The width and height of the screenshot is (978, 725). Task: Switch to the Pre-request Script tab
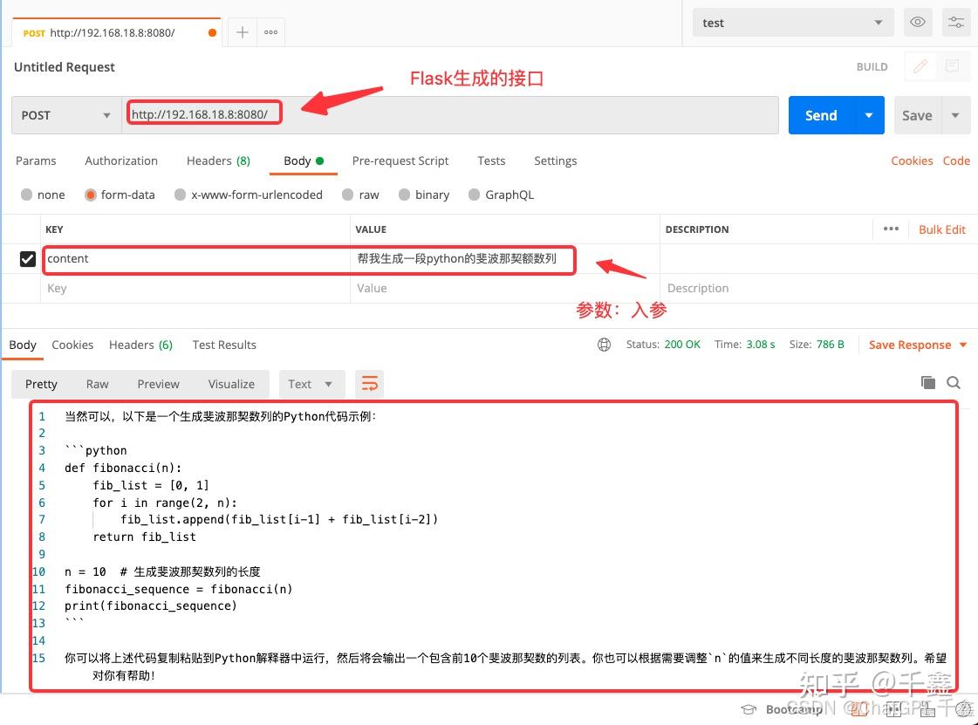tap(400, 161)
